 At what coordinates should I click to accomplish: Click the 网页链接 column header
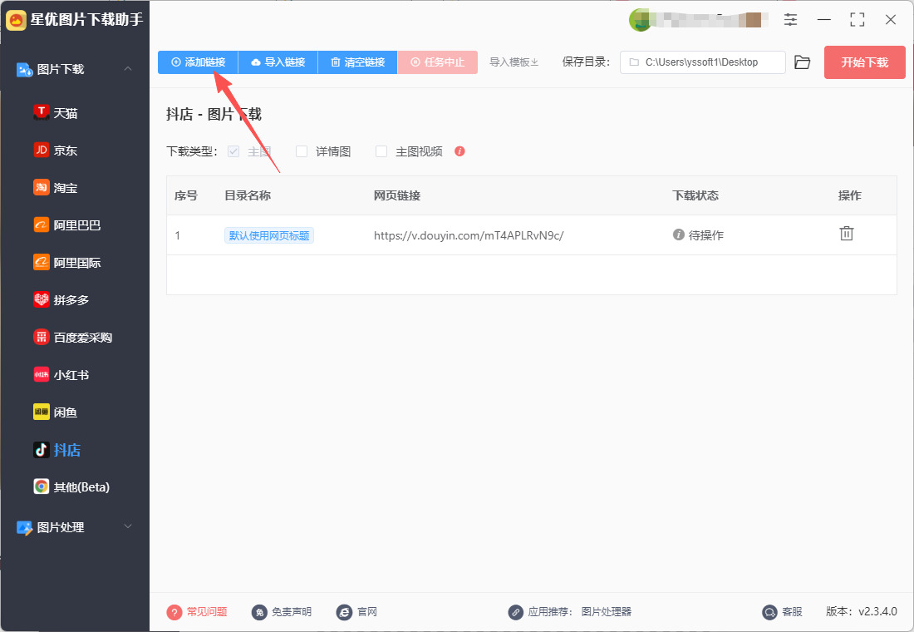(397, 195)
